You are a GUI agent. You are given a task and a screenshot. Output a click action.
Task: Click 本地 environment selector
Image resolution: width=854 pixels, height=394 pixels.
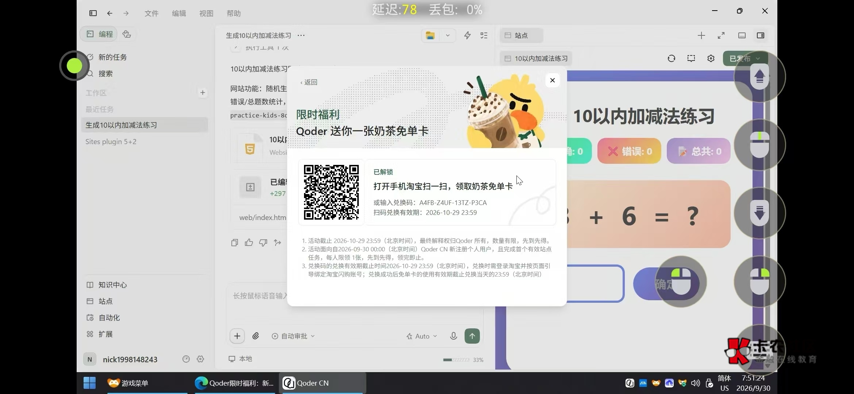(241, 359)
